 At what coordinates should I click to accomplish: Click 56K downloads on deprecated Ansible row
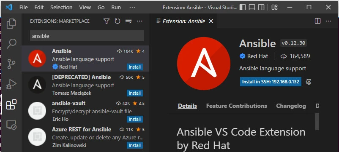(x=126, y=77)
